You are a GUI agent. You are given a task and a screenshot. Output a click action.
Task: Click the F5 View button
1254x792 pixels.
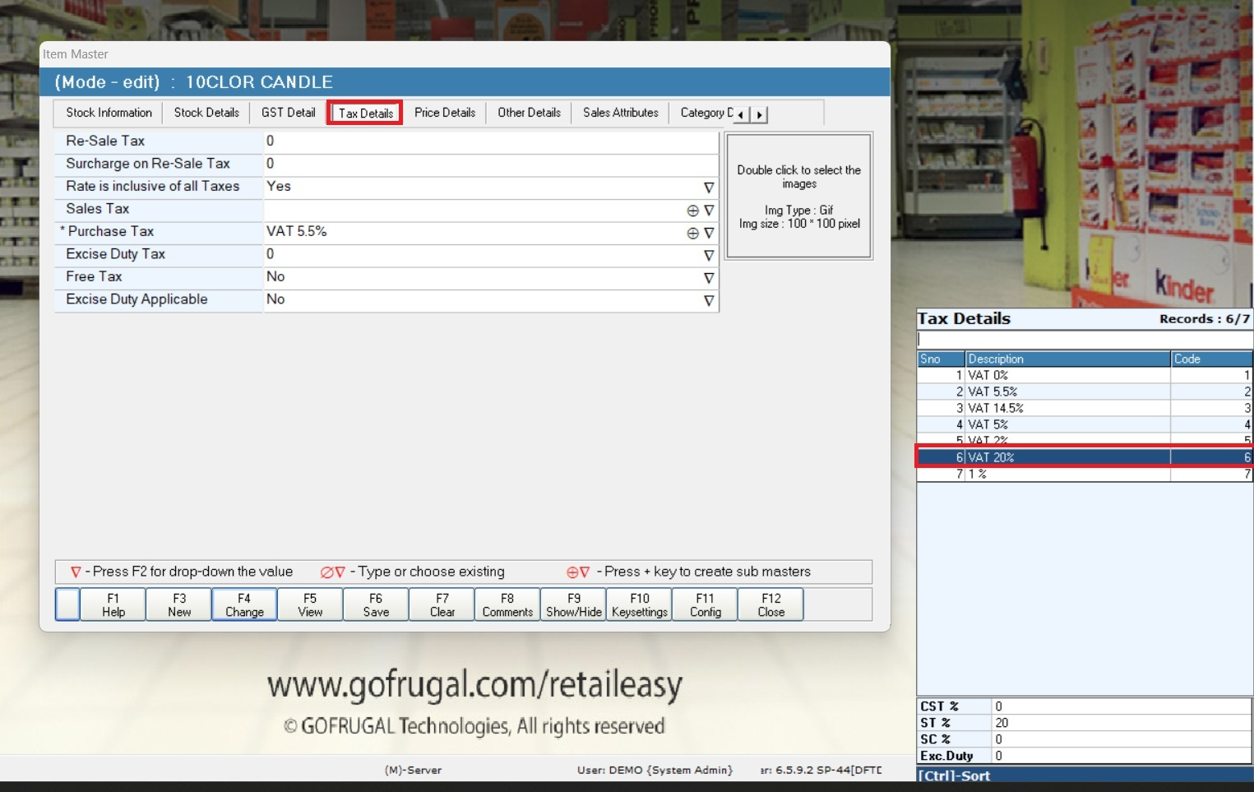click(x=310, y=604)
